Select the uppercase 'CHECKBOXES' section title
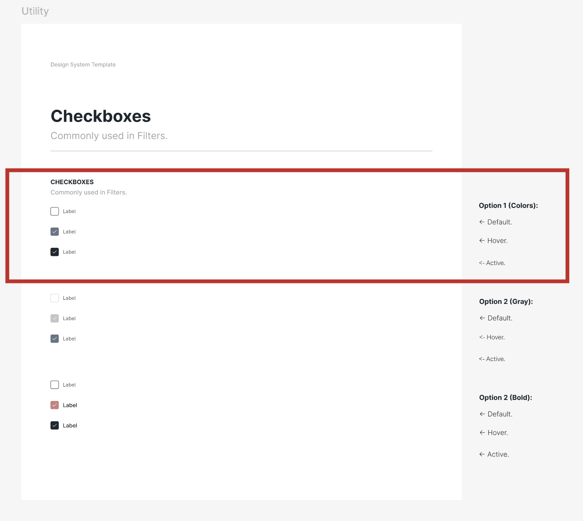The image size is (583, 521). click(x=72, y=182)
